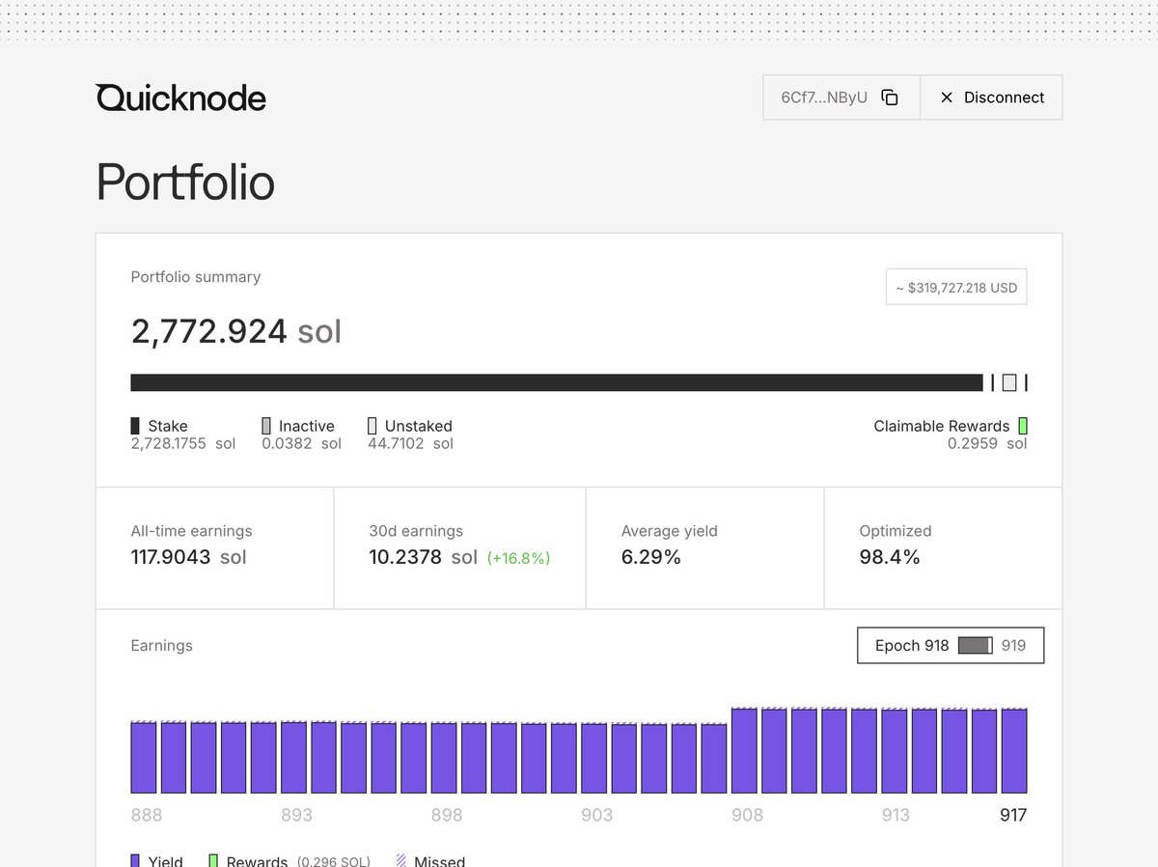Click the epoch 917 earnings bar
This screenshot has height=867, width=1158.
[x=1013, y=751]
